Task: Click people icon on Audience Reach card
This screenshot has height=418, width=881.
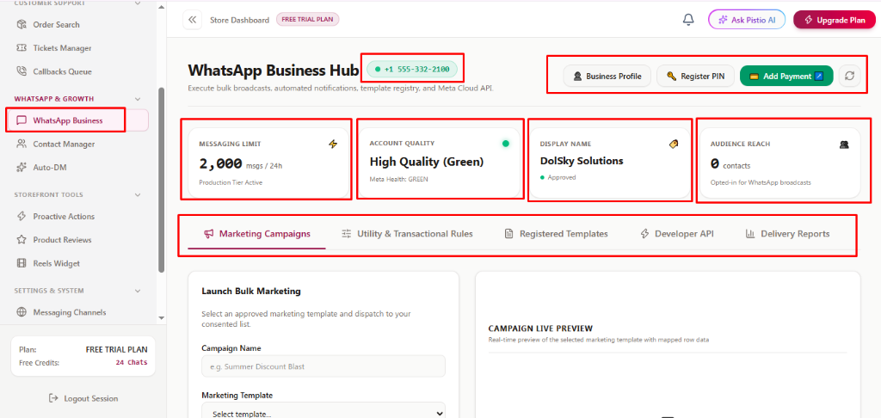Action: tap(844, 144)
